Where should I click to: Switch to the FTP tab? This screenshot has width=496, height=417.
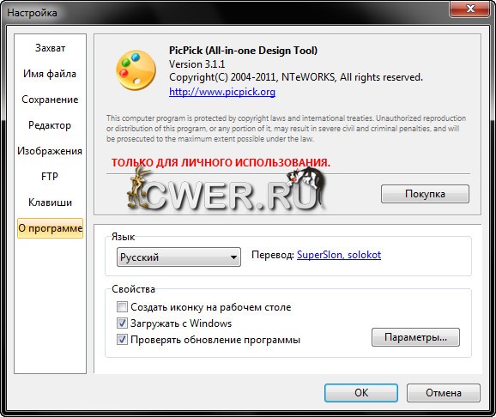coord(50,177)
